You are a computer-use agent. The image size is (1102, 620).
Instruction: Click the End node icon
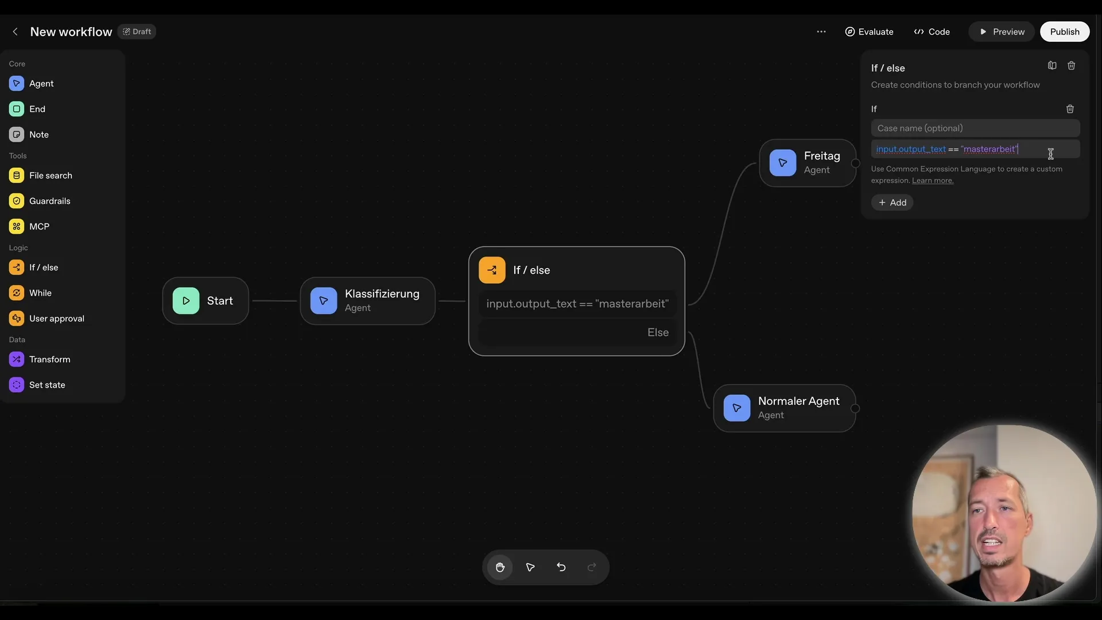coord(15,108)
